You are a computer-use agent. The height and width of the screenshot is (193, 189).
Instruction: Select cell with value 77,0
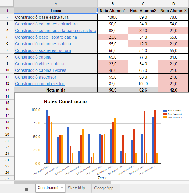[143, 57]
